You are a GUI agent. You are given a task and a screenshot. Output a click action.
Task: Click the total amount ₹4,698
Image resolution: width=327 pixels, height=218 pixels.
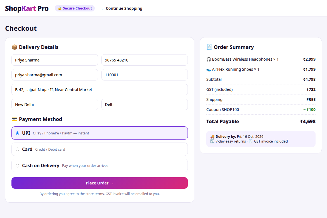[308, 122]
